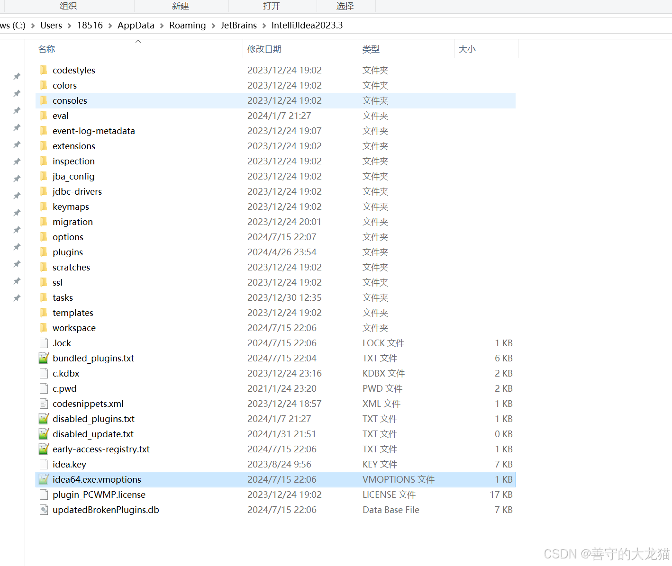This screenshot has width=672, height=566.
Task: Open the 打开 ribbon group
Action: 272,6
